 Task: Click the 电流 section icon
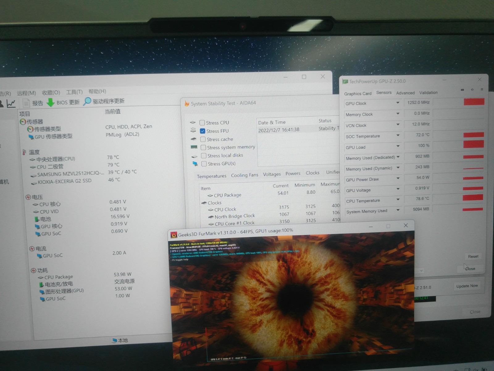point(32,249)
